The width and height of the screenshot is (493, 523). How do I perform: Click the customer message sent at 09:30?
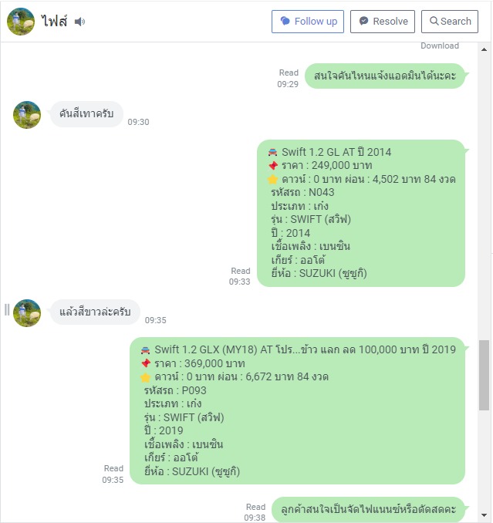click(86, 114)
